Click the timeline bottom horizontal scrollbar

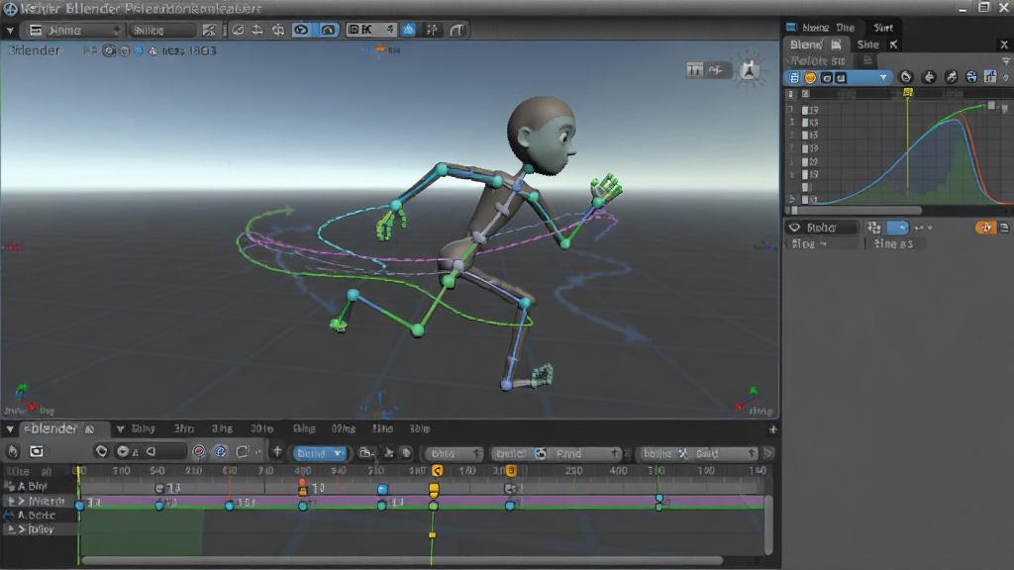[401, 560]
